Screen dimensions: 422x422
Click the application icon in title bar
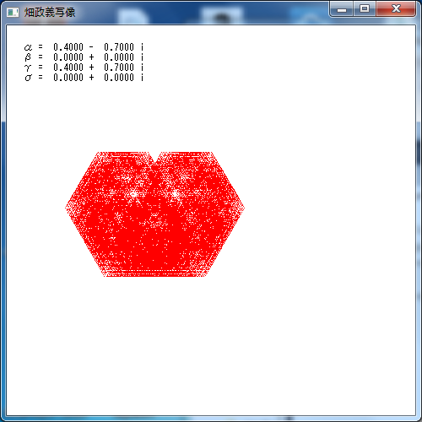(x=13, y=13)
